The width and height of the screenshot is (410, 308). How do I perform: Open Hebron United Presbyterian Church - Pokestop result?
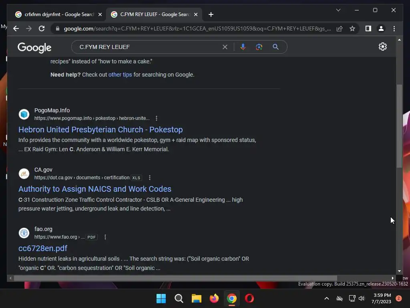tap(100, 130)
